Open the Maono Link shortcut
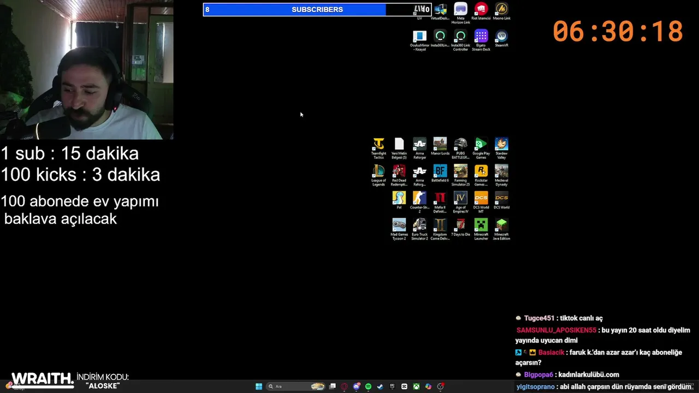 (501, 11)
